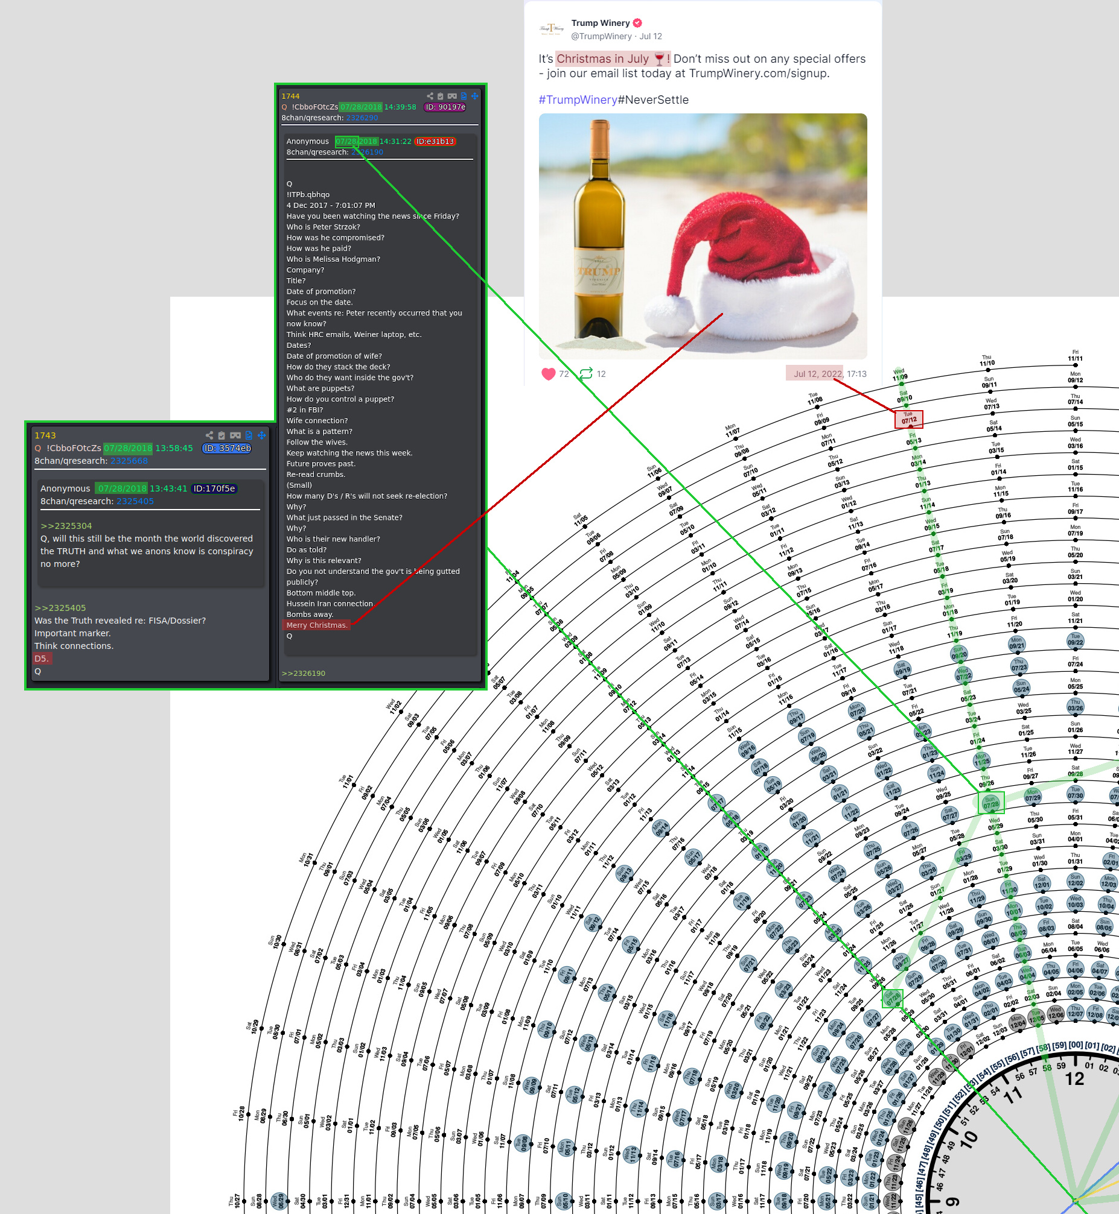1119x1214 pixels.
Task: Click the purple ID: 90197e badge
Action: tap(445, 107)
